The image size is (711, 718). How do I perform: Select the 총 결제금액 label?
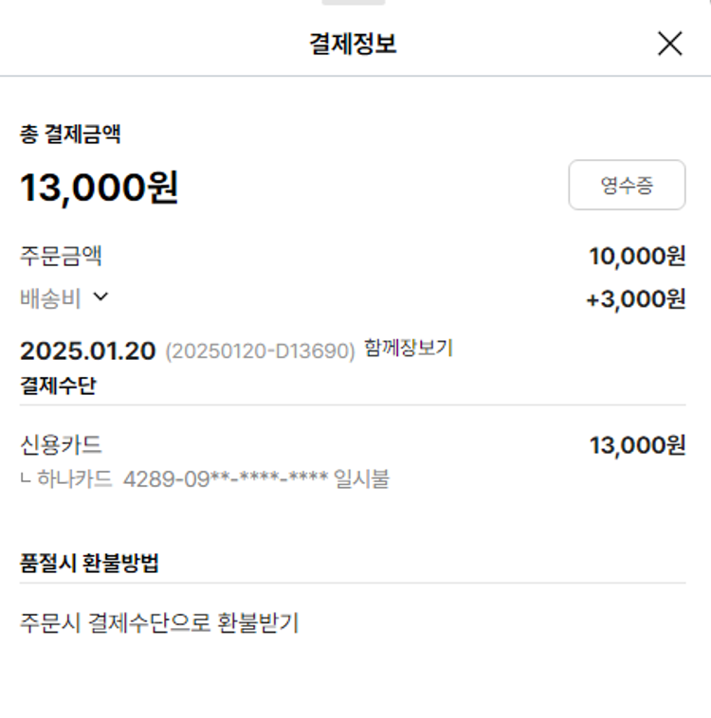tap(70, 135)
